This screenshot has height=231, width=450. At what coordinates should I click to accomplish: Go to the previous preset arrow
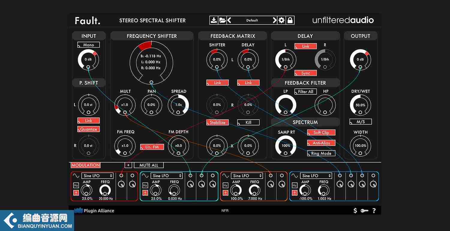229,20
